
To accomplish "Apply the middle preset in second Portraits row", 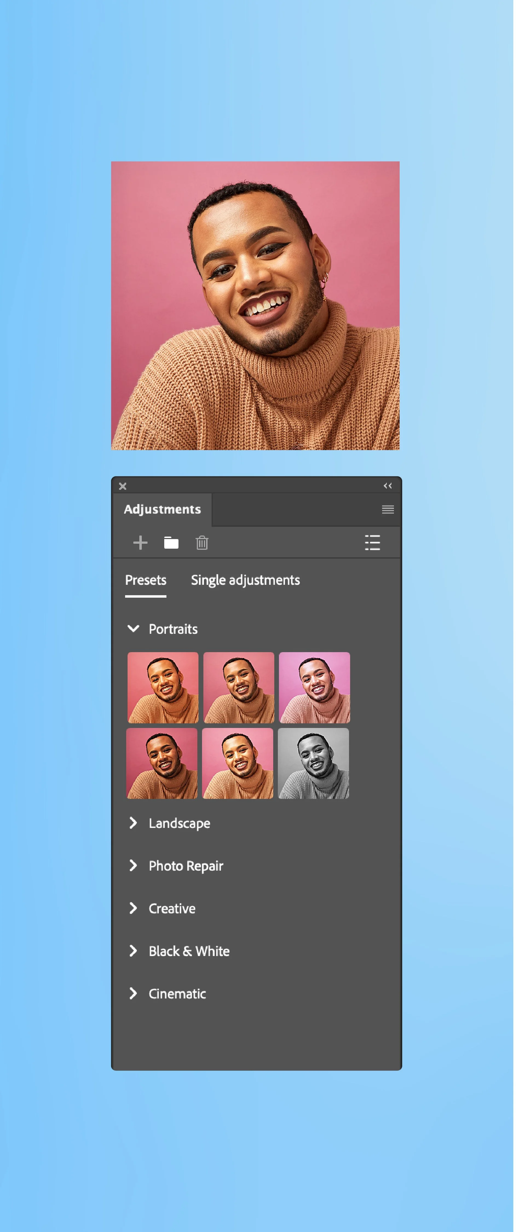I will (238, 763).
